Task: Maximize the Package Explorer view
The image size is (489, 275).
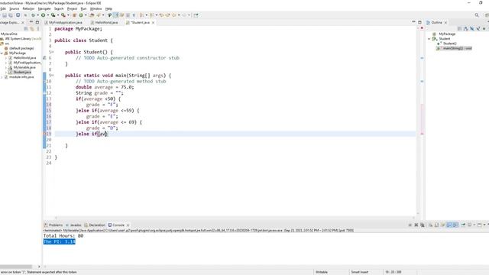Action: [37, 22]
